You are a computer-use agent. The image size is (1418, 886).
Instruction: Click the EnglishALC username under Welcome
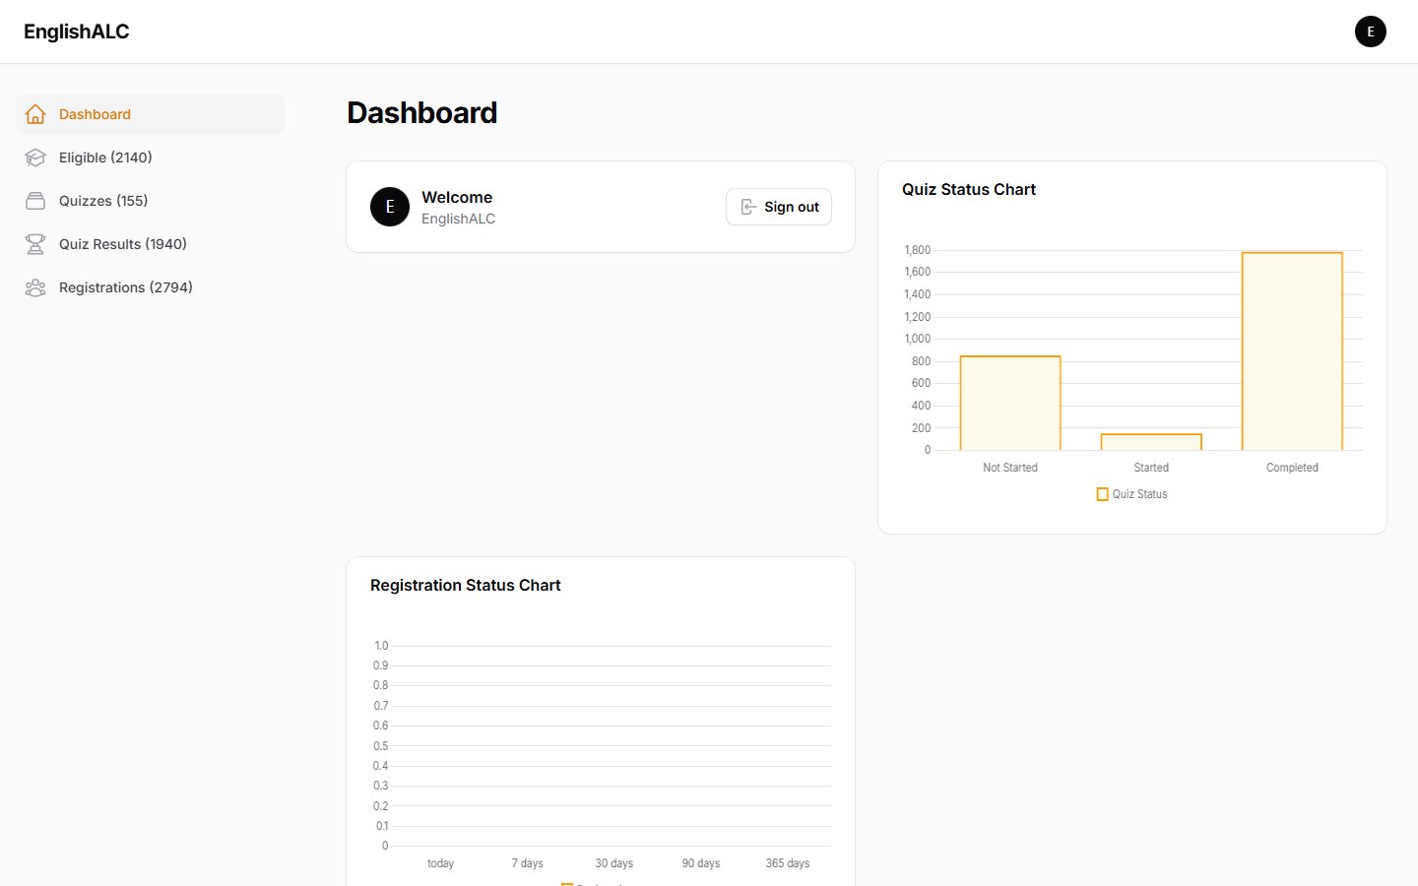[x=459, y=219]
